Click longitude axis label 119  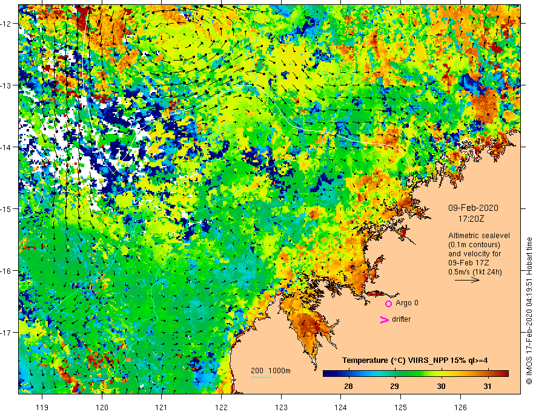pyautogui.click(x=42, y=407)
